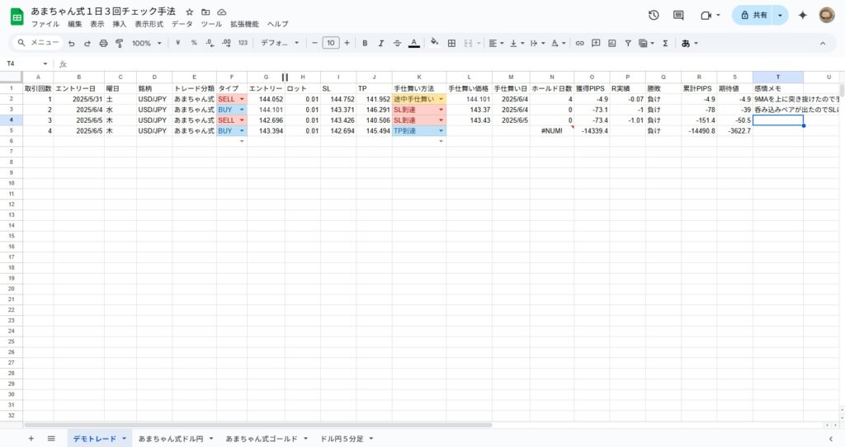Open the データ menu
Image resolution: width=845 pixels, height=447 pixels.
[x=182, y=24]
